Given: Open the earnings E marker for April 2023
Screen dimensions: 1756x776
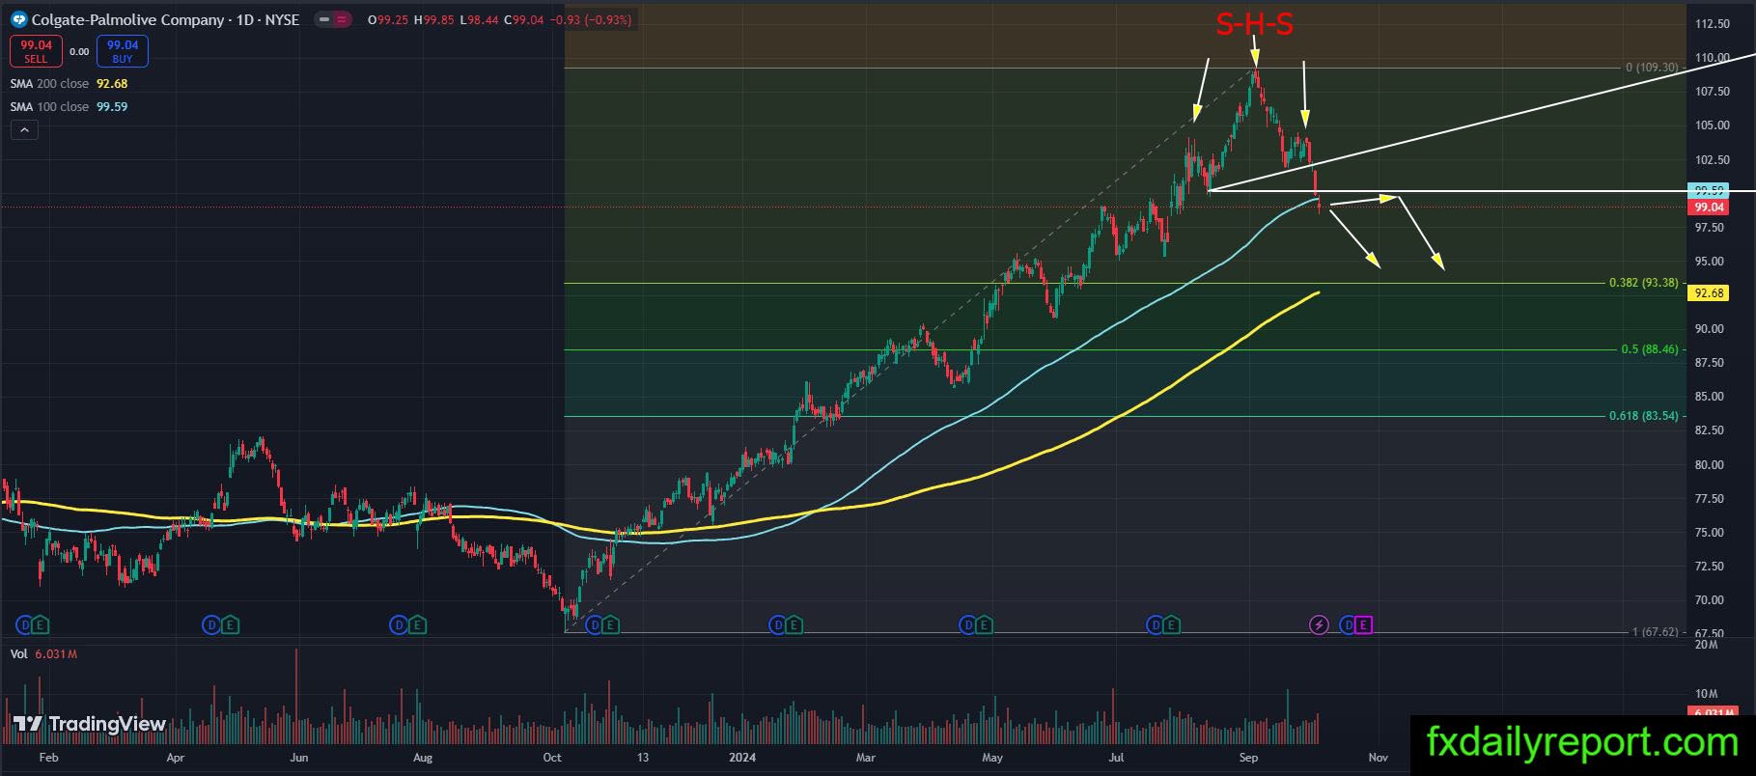Looking at the screenshot, I should (229, 625).
